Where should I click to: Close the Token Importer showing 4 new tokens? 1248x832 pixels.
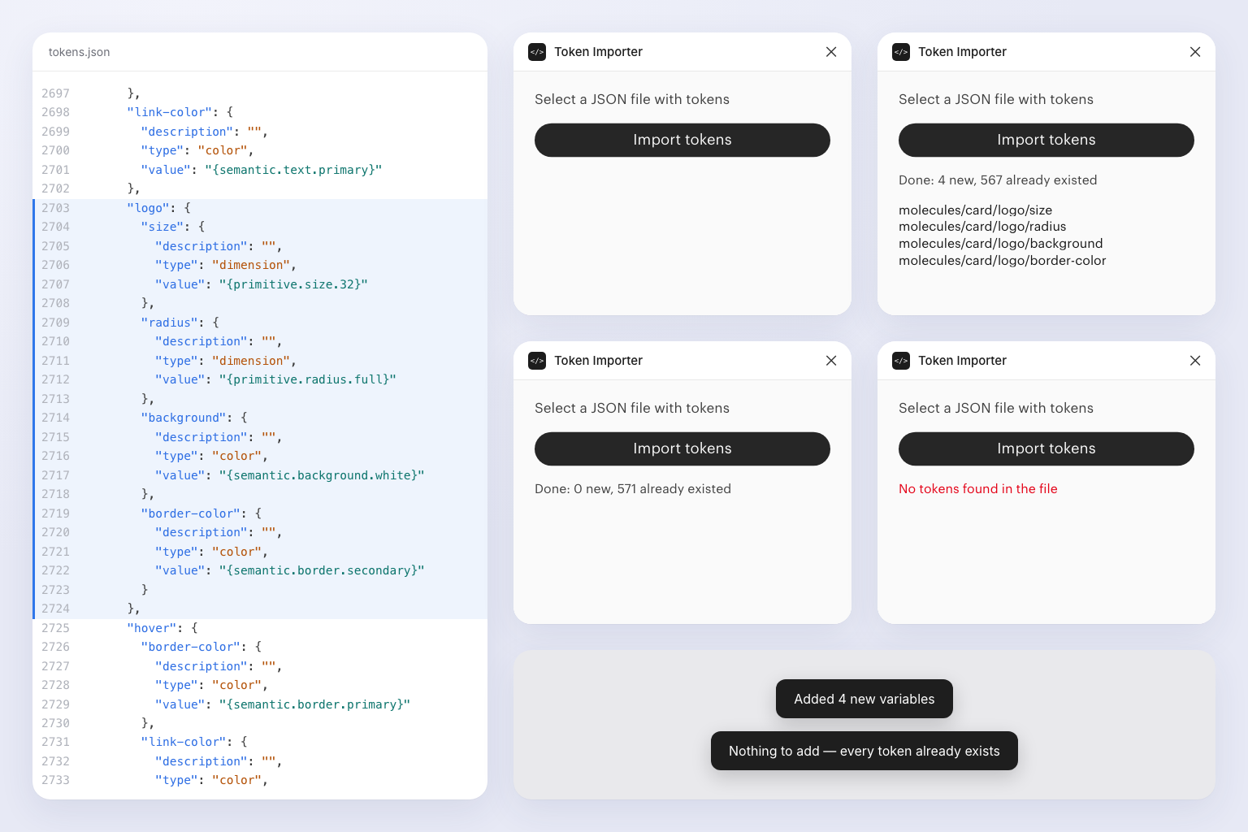click(x=1195, y=52)
